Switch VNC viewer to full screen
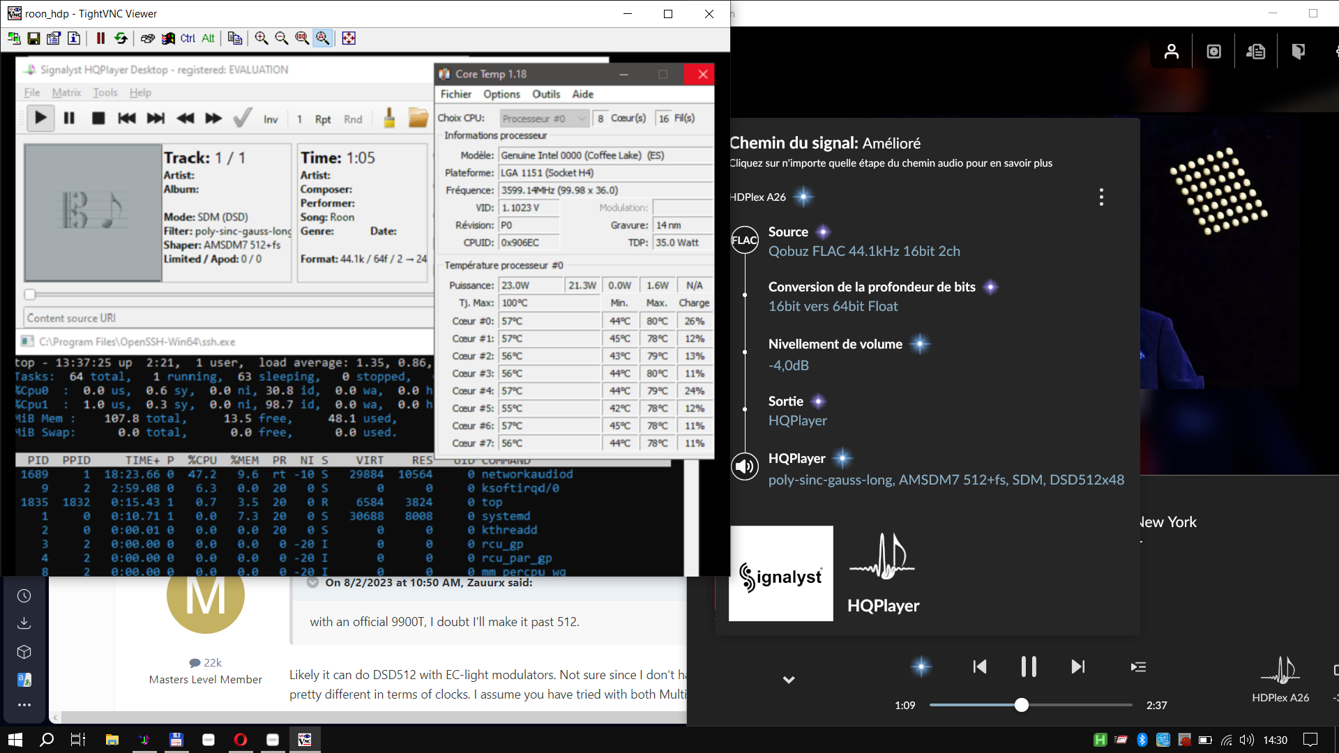The width and height of the screenshot is (1339, 753). pyautogui.click(x=349, y=38)
